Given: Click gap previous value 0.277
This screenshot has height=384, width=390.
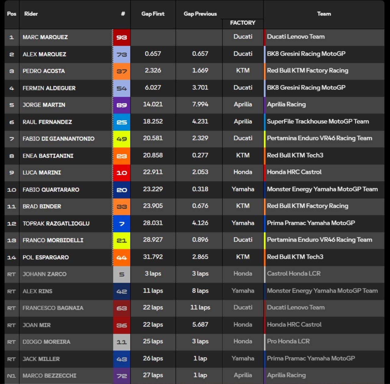Looking at the screenshot, I should (x=200, y=155).
